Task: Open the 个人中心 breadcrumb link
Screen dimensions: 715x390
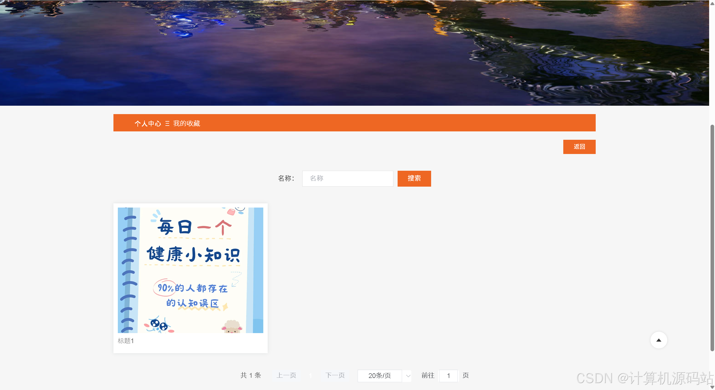Action: (x=148, y=123)
